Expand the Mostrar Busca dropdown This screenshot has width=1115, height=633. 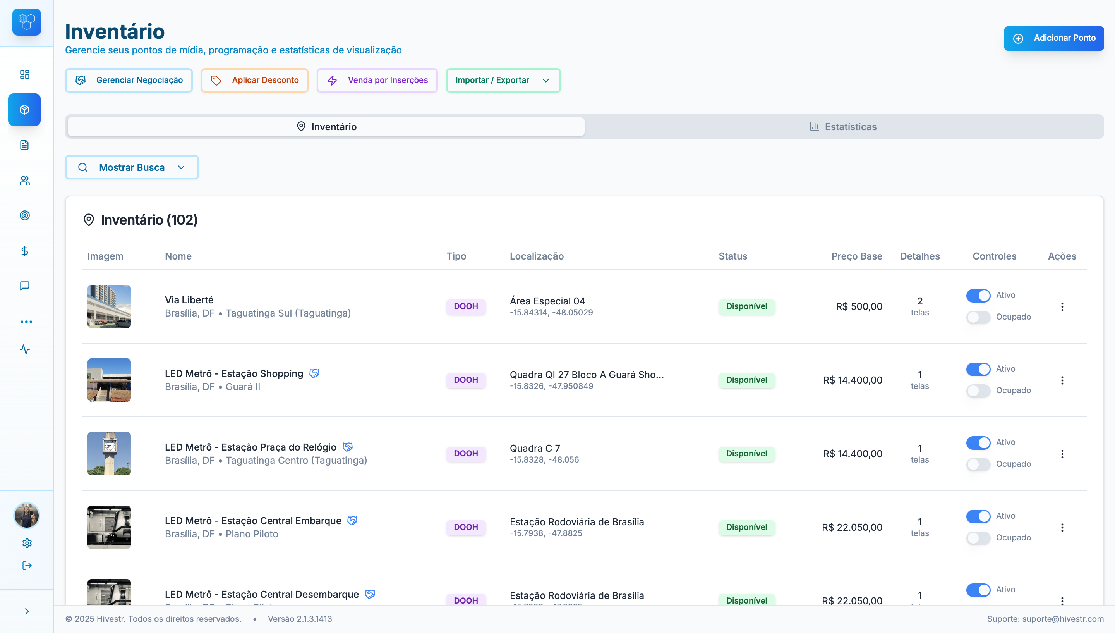point(132,167)
